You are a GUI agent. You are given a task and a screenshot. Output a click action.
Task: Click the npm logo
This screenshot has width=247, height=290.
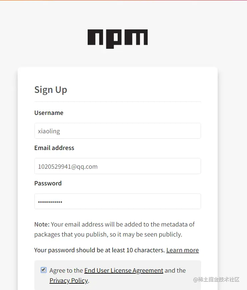point(117,38)
